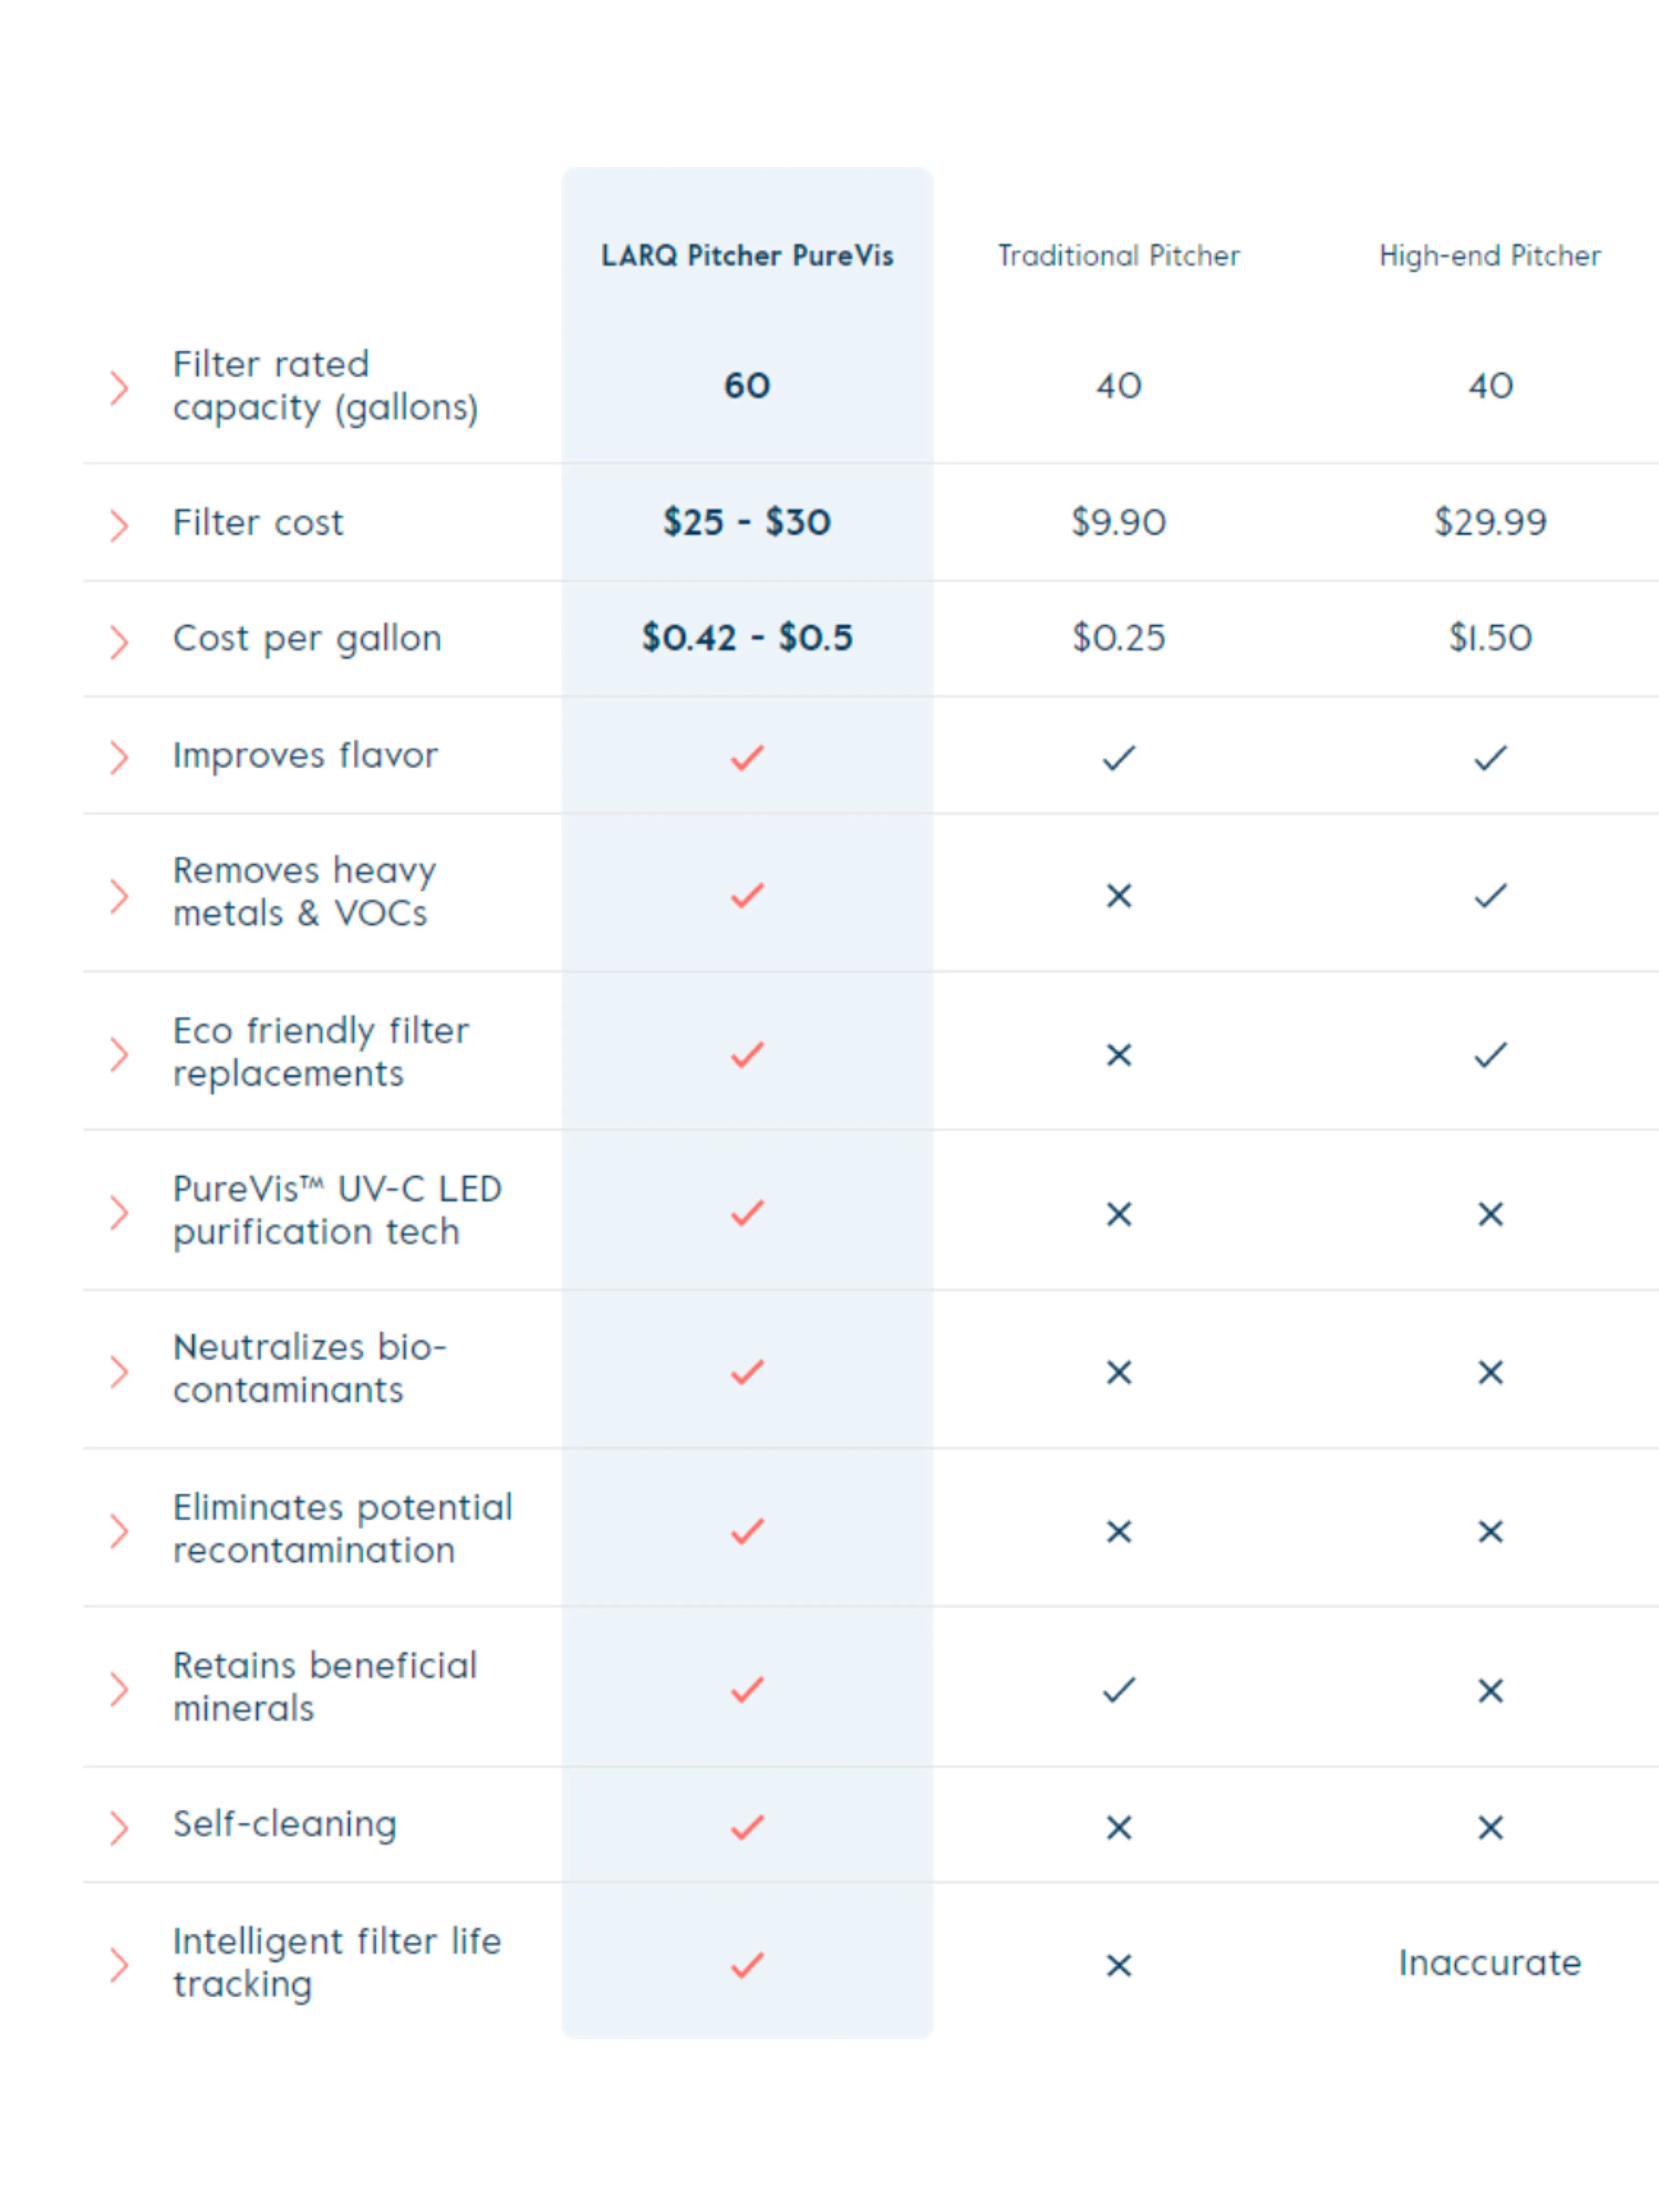Click High-end Pitcher's X for Neutralizes bio-contaminants

point(1490,1372)
